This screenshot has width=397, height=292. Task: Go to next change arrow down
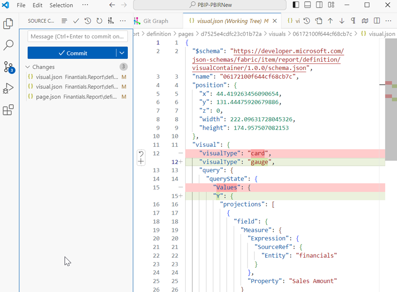[342, 21]
